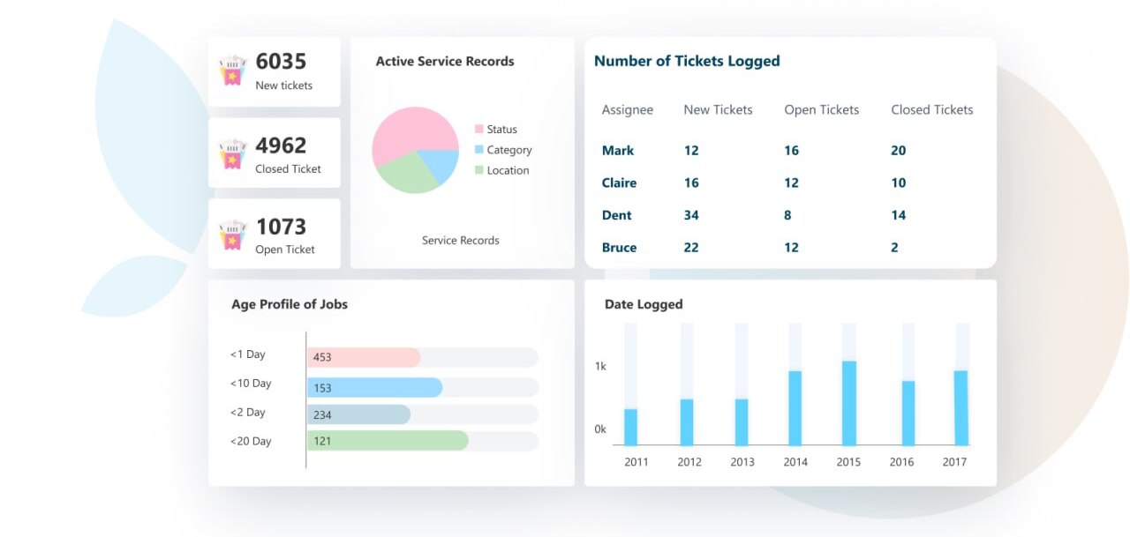This screenshot has width=1130, height=537.
Task: Select the 2011 bar in Date Logged
Action: 630,427
